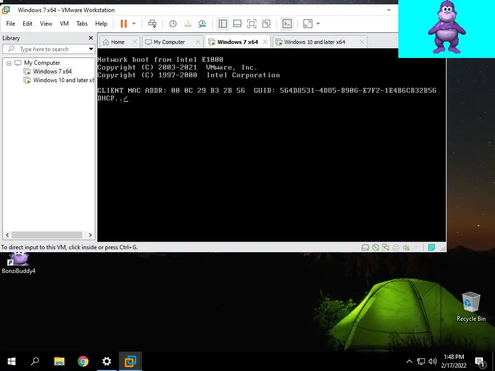Open File Explorer from the taskbar
The height and width of the screenshot is (371, 495).
click(59, 361)
